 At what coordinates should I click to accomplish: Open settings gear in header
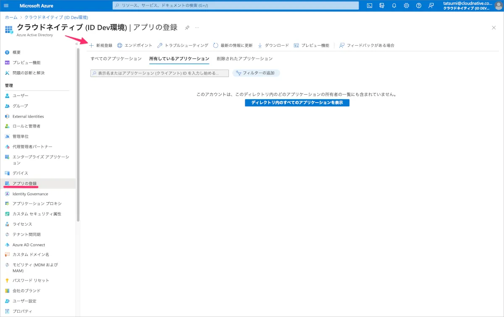click(406, 5)
